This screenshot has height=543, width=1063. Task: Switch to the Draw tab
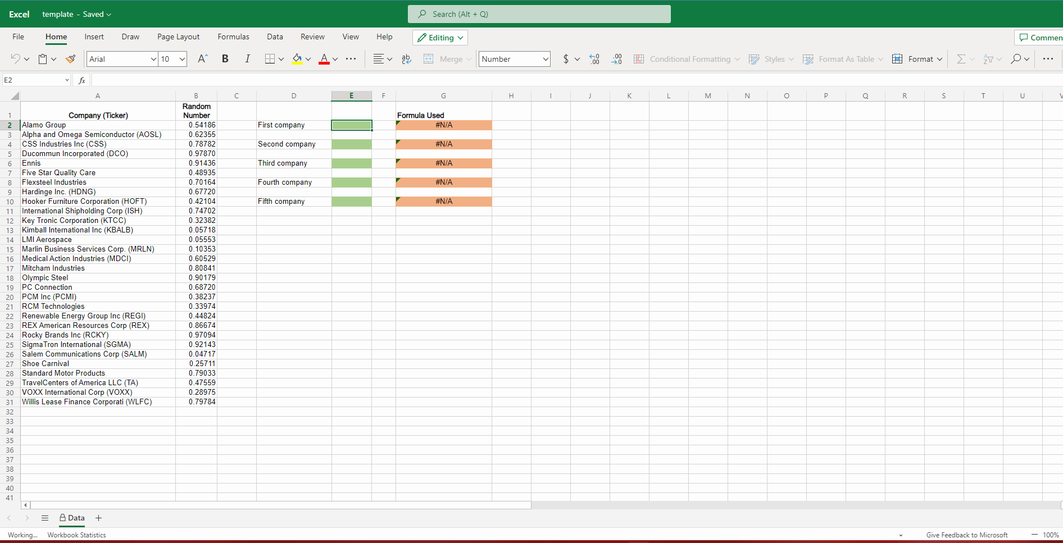click(130, 36)
